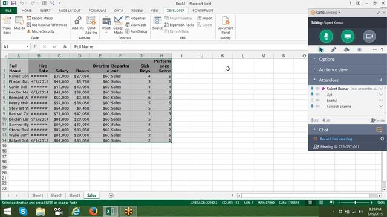Adjust the zoom slider handle
This screenshot has height=217, width=387.
[x=356, y=203]
